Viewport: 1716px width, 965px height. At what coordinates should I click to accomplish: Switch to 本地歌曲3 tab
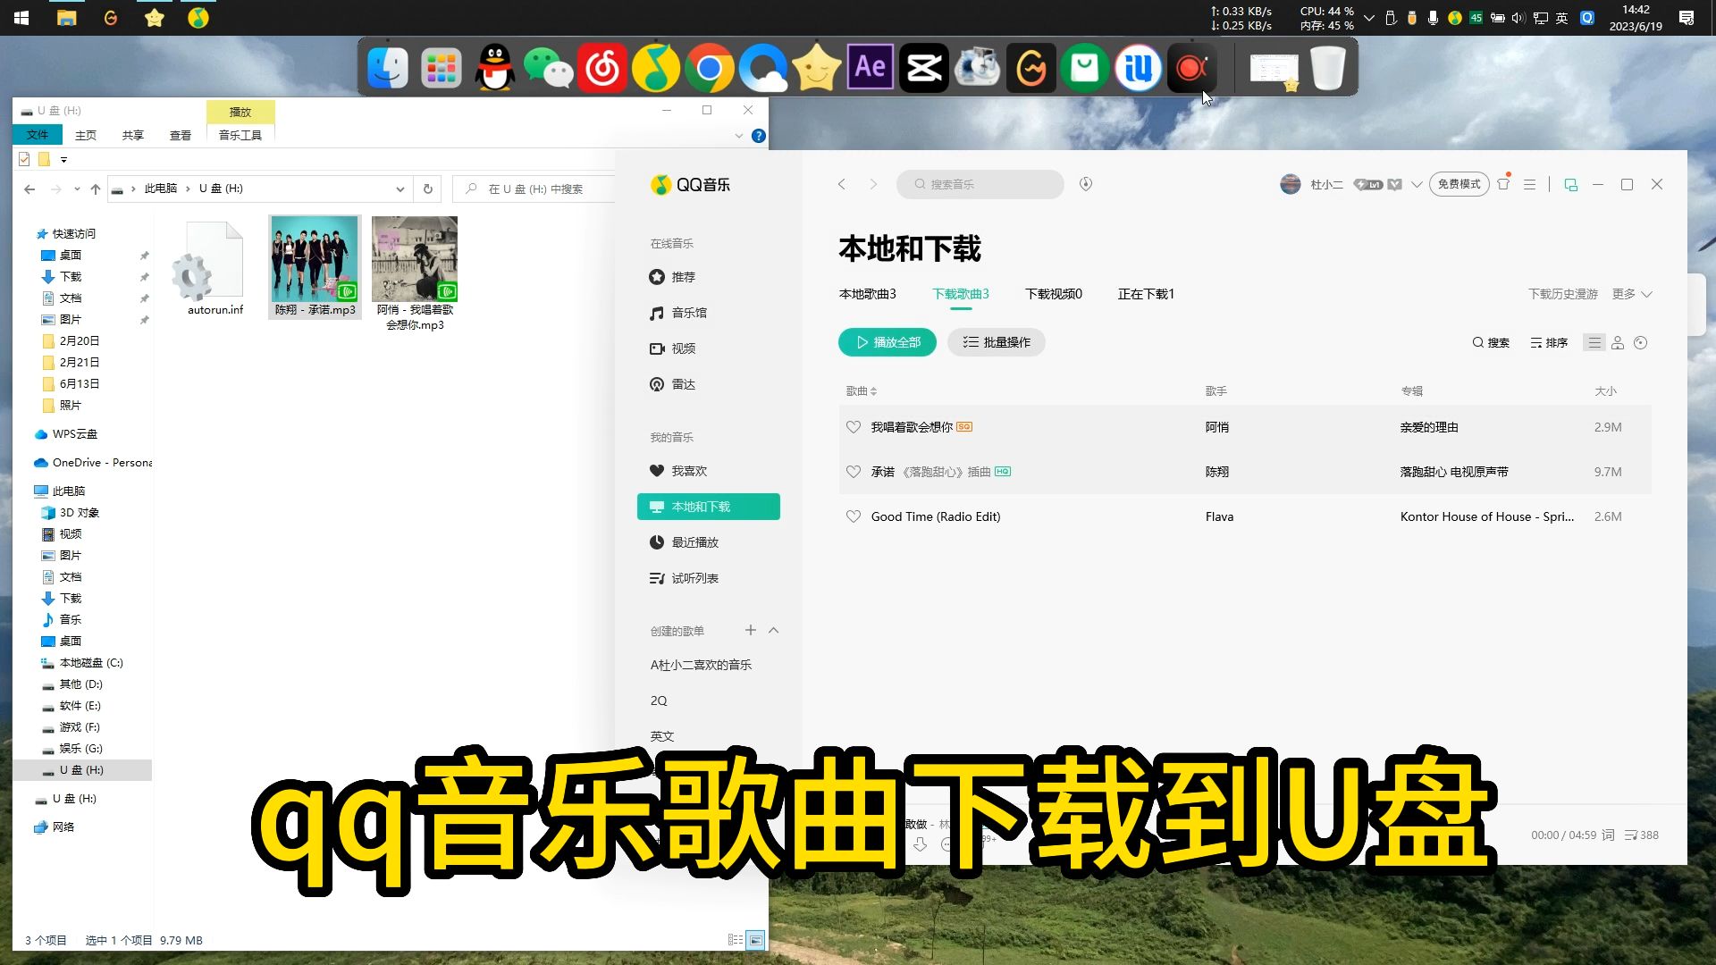(x=867, y=294)
